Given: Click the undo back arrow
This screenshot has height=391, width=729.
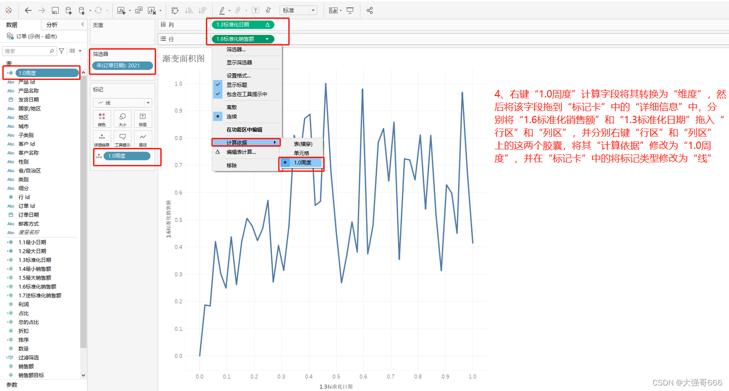Looking at the screenshot, I should click(x=28, y=10).
